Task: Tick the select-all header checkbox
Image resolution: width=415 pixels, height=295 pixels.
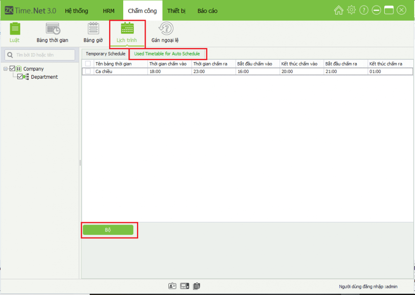Action: click(88, 63)
